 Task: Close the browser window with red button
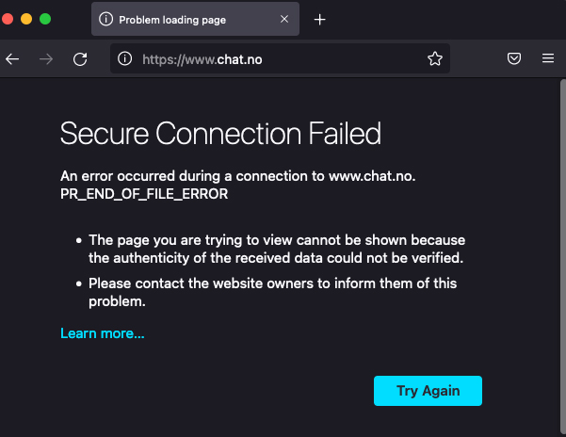coord(8,19)
